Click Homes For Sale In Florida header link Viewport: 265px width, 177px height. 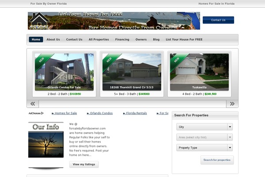pos(216,4)
